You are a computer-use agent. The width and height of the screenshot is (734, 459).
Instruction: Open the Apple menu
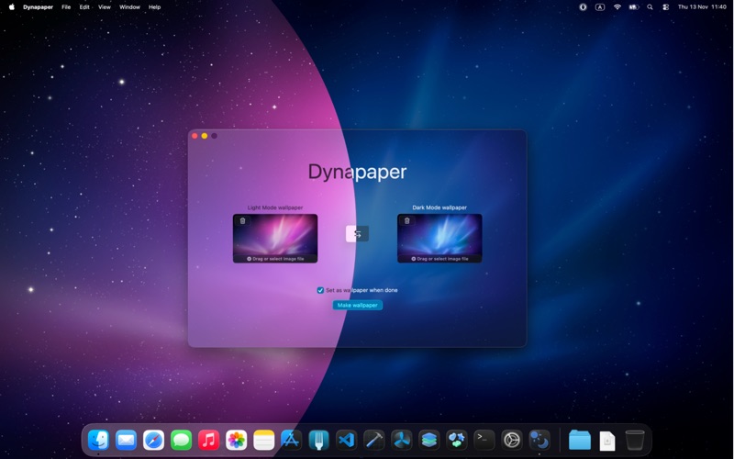[12, 7]
